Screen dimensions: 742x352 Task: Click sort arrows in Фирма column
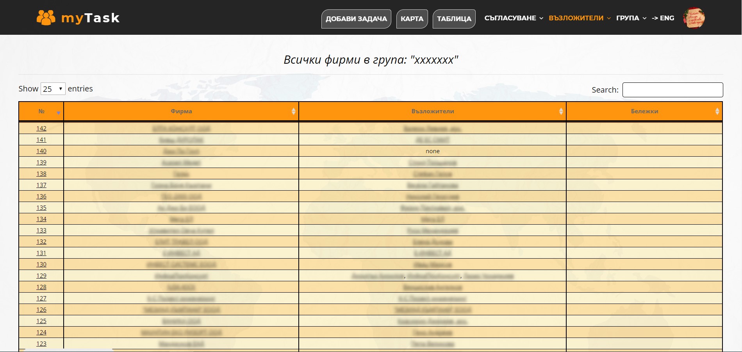[293, 111]
